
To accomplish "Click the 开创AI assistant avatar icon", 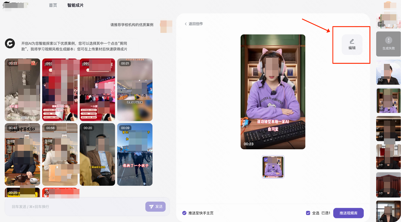I will point(10,43).
